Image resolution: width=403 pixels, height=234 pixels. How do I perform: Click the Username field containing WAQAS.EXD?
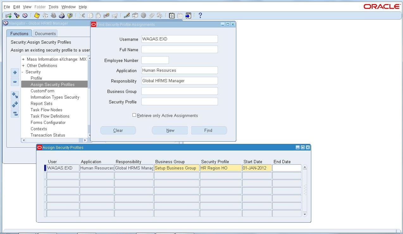pos(179,39)
